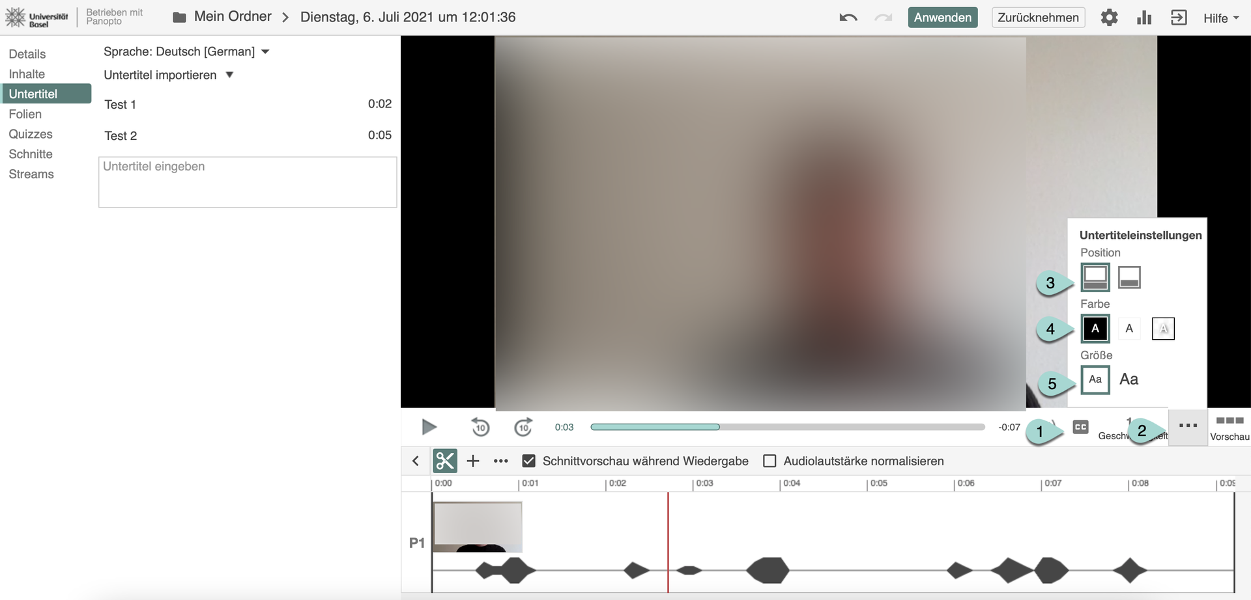Choose the black background subtitle color swatch
Screen dimensions: 1251x600
(x=1095, y=329)
